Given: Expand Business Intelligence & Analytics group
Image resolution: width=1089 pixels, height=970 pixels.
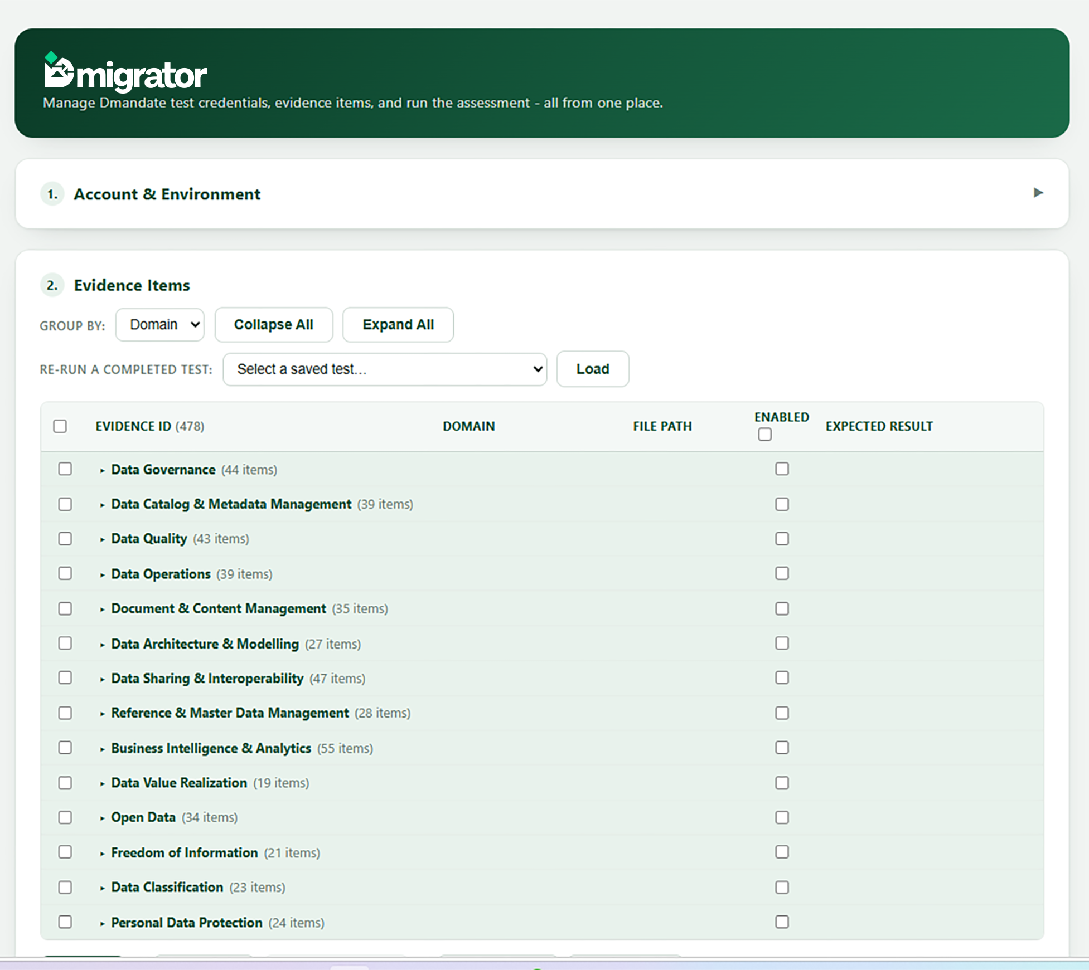Looking at the screenshot, I should point(102,749).
